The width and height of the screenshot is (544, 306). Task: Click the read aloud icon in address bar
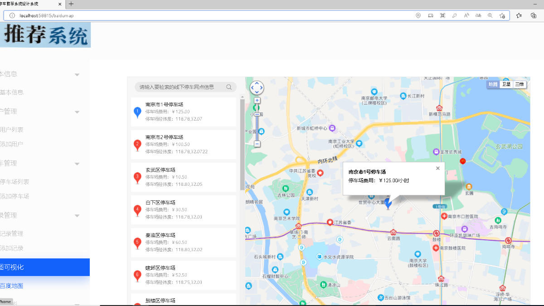point(466,15)
